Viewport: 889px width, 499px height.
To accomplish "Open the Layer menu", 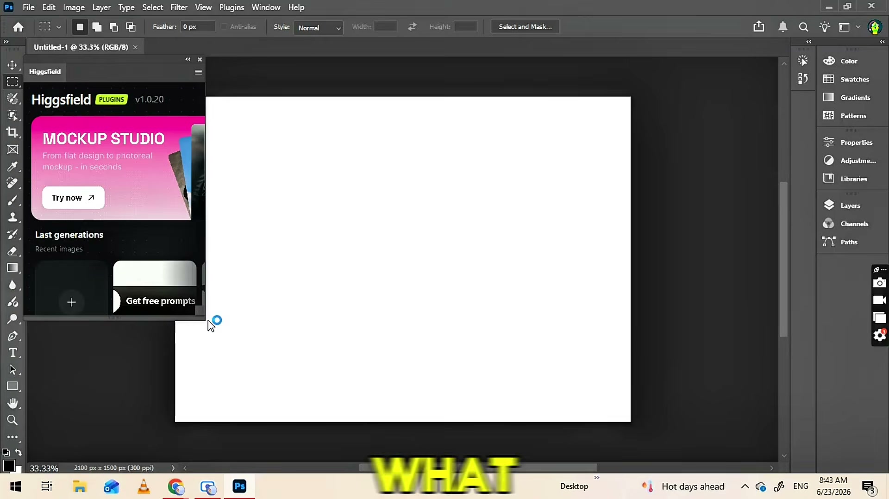I will point(101,7).
